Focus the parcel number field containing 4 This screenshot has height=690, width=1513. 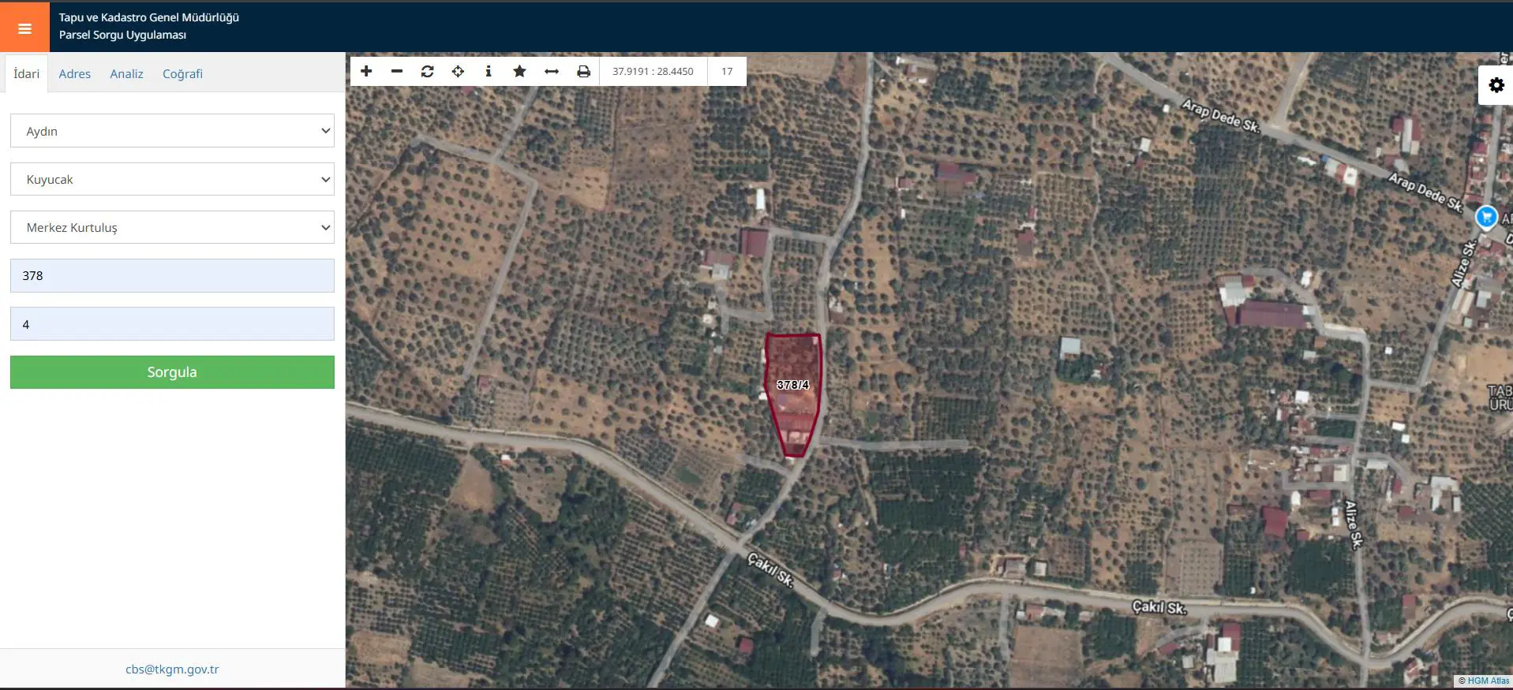172,324
